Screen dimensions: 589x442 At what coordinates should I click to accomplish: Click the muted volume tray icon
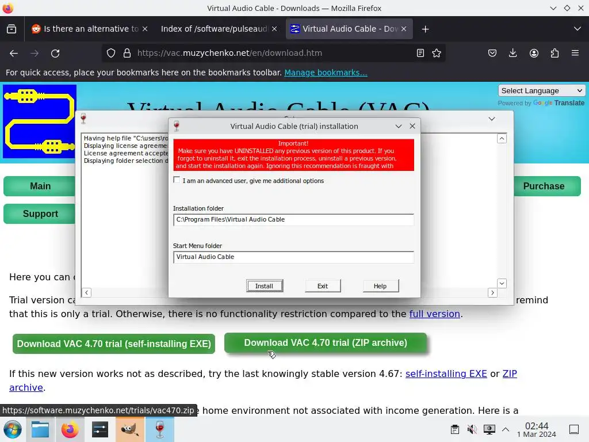point(472,429)
